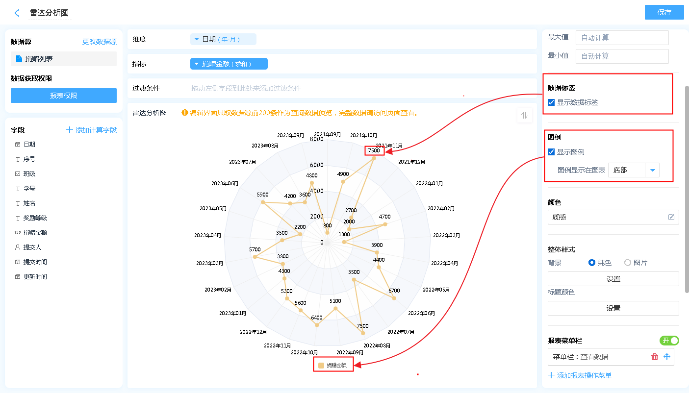Viewport: 689px width, 393px height.
Task: Open the 日期 (年-月) dimension dropdown
Action: (x=223, y=39)
